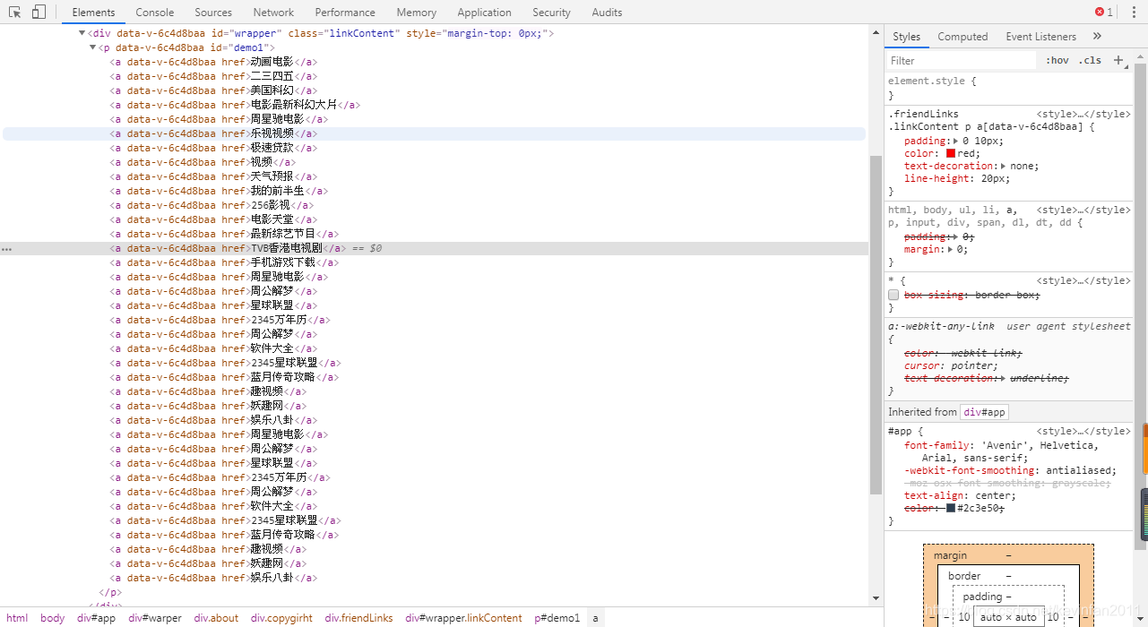Image resolution: width=1148 pixels, height=627 pixels.
Task: Collapse the div#wrapper node triangle
Action: click(82, 33)
